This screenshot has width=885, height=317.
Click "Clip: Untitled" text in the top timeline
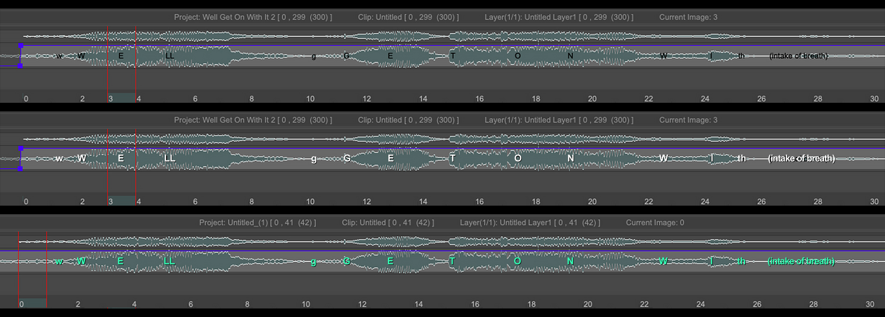point(379,17)
